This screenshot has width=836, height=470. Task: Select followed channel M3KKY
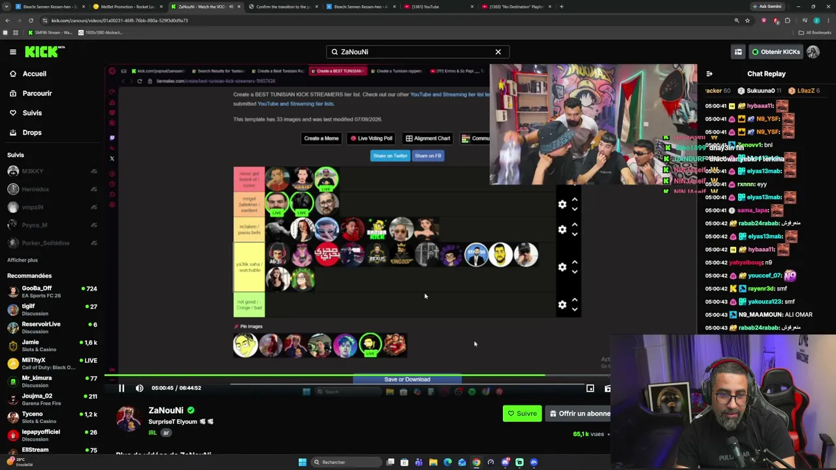pos(52,171)
